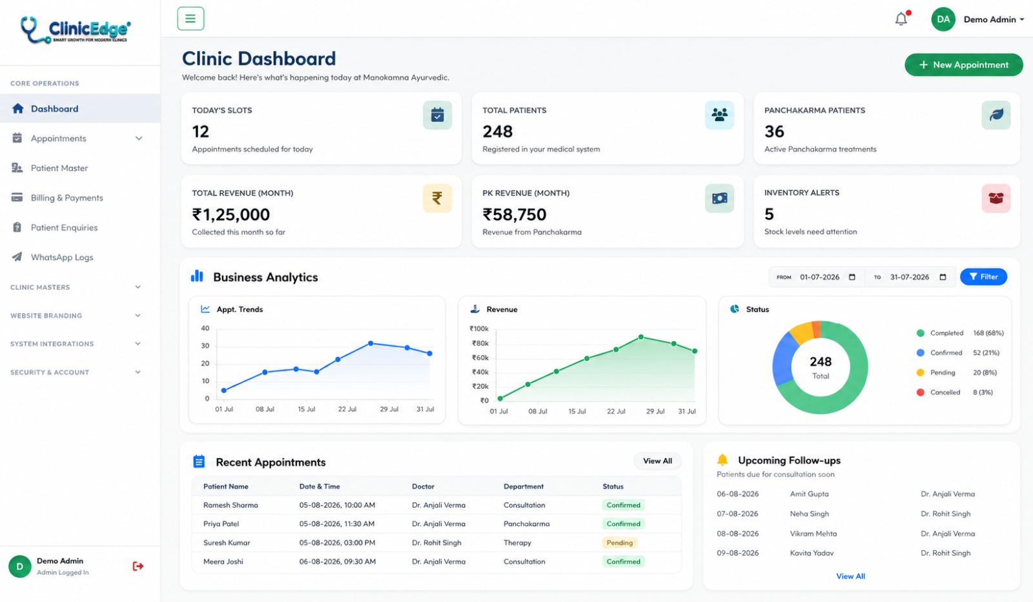Viewport: 1033px width, 602px height.
Task: Click the Appt. Trends line chart icon
Action: click(205, 309)
